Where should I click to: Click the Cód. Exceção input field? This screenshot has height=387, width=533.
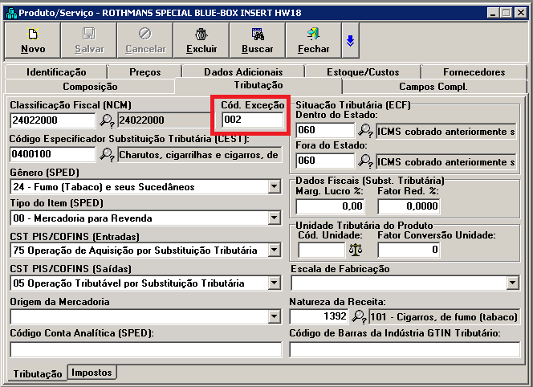[x=253, y=120]
